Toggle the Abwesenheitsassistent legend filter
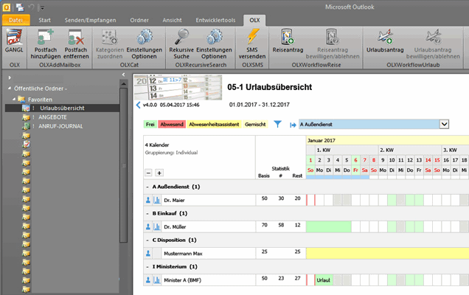Viewport: 469px width, 295px height. 214,125
